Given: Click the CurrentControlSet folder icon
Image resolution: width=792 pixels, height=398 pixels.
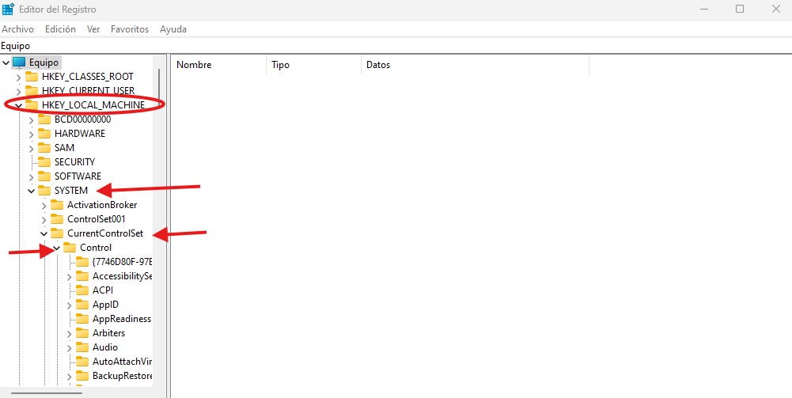Looking at the screenshot, I should 57,233.
